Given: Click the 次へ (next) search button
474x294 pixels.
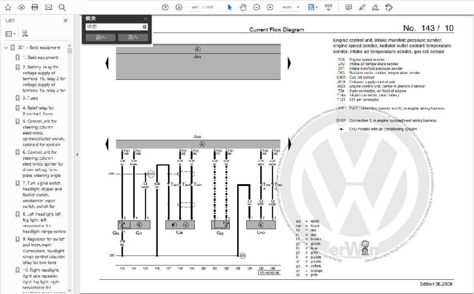Looking at the screenshot, I should pyautogui.click(x=133, y=38).
